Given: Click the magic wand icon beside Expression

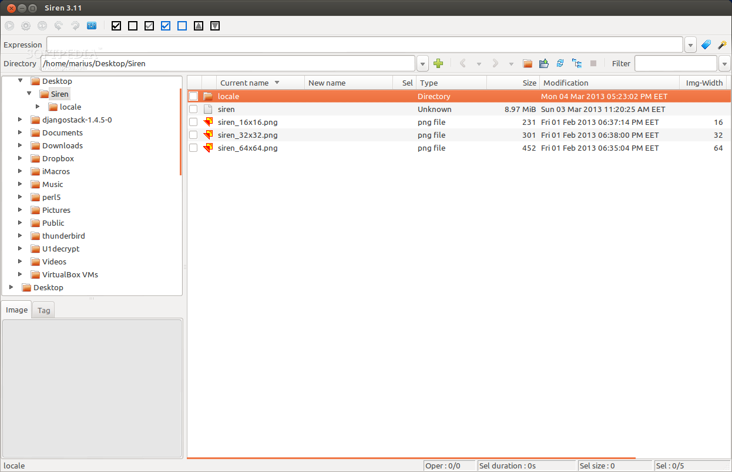Looking at the screenshot, I should 723,45.
